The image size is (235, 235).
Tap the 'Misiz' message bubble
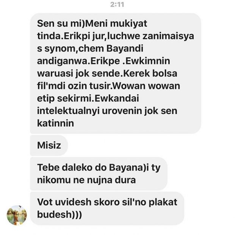[49, 145]
